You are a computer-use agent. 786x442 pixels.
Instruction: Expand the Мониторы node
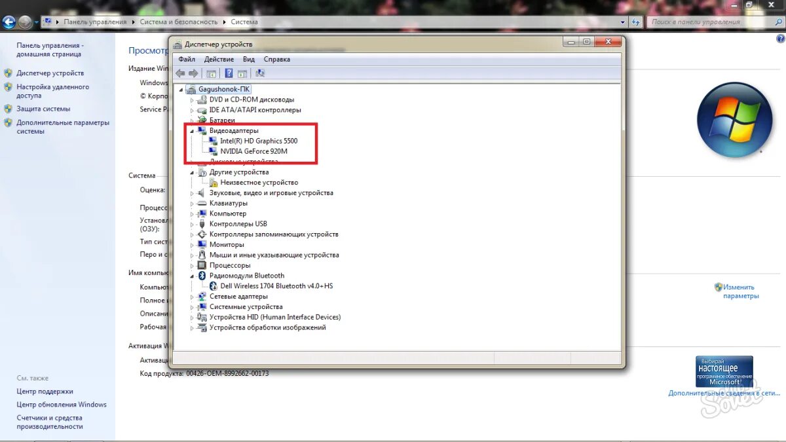(193, 245)
